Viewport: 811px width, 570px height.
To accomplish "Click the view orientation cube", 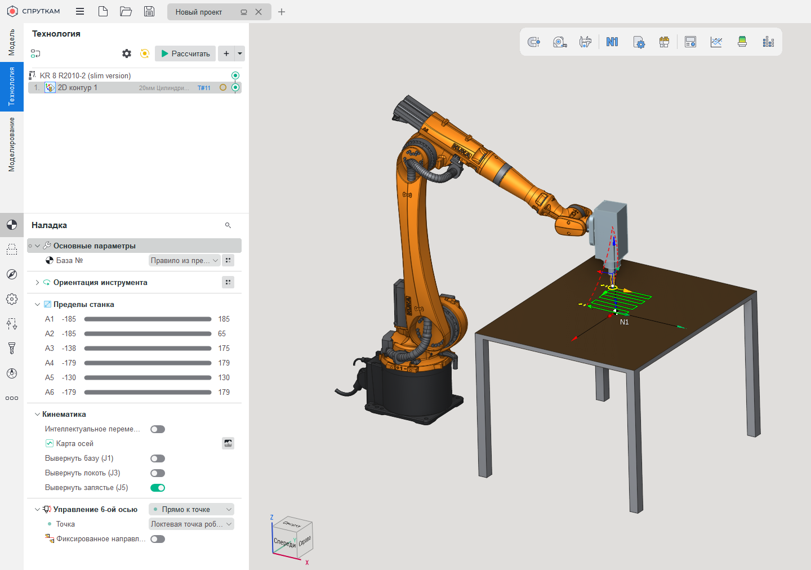I will [293, 537].
